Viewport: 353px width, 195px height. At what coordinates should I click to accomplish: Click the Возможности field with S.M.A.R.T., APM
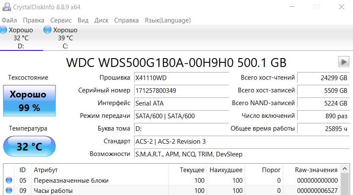[x=242, y=154]
